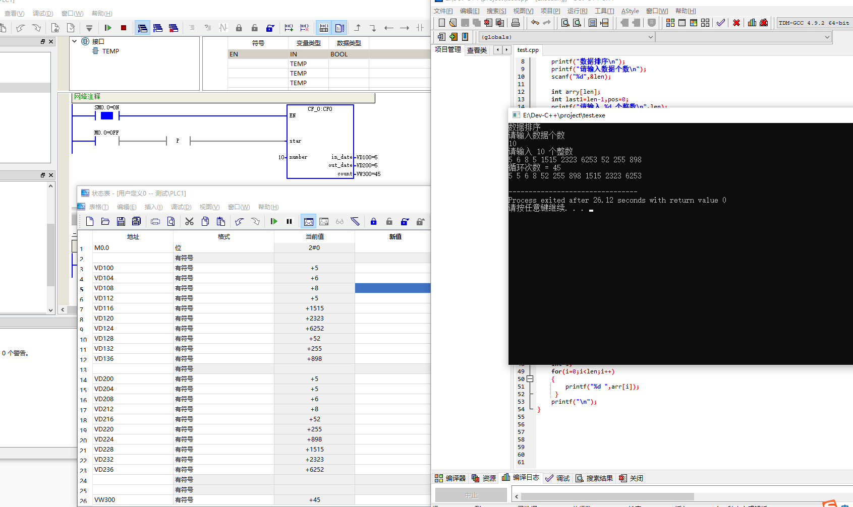Click pause program status icon with red marks

click(173, 28)
